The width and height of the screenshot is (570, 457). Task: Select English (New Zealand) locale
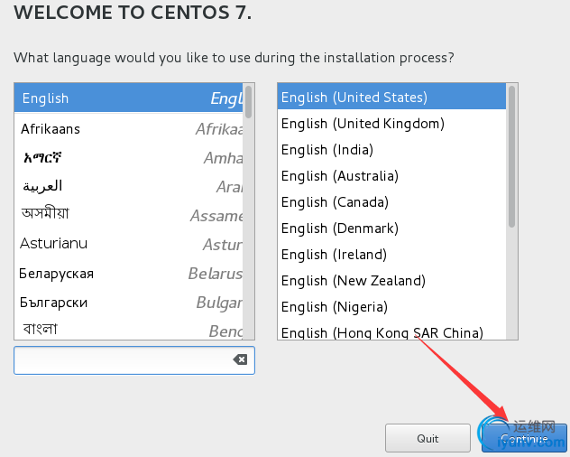tap(391, 281)
